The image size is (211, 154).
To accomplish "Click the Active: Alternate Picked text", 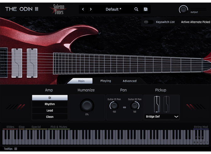I will [195, 22].
